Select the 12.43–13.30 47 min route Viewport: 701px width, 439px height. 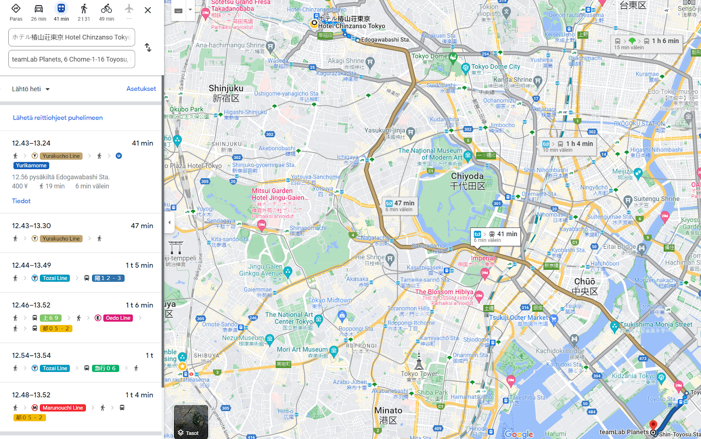click(x=81, y=233)
